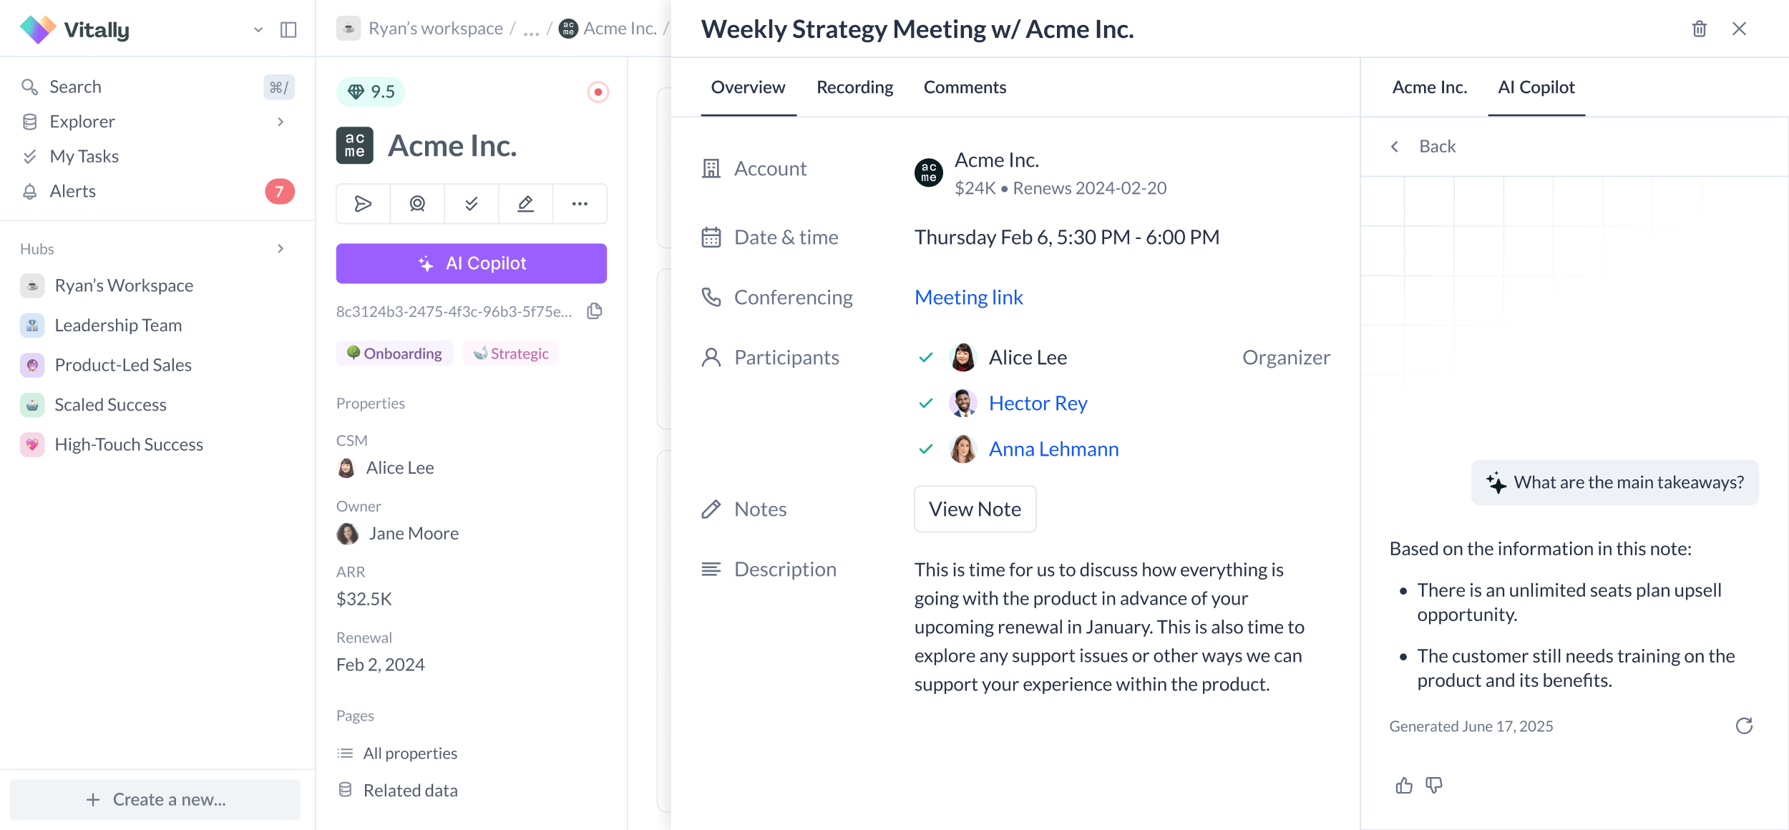Open the more options ellipsis menu

tap(580, 204)
